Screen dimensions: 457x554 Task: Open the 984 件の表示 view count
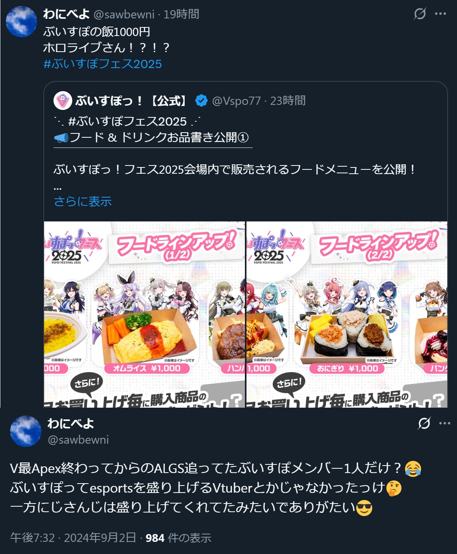pos(179,538)
